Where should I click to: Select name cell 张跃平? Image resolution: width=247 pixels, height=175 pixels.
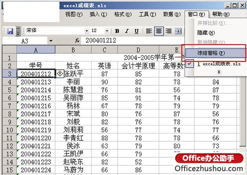73,74
